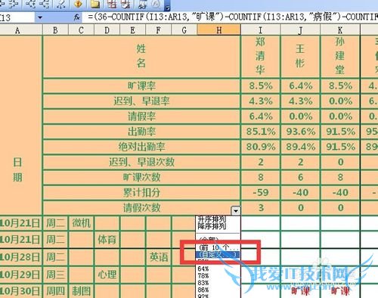
Task: Click the 制图 course cell
Action: coord(81,291)
